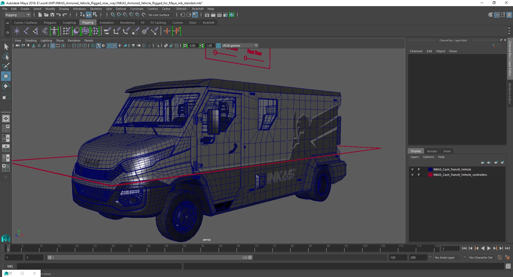This screenshot has width=513, height=277.
Task: Play the animation forwards
Action: [x=489, y=248]
